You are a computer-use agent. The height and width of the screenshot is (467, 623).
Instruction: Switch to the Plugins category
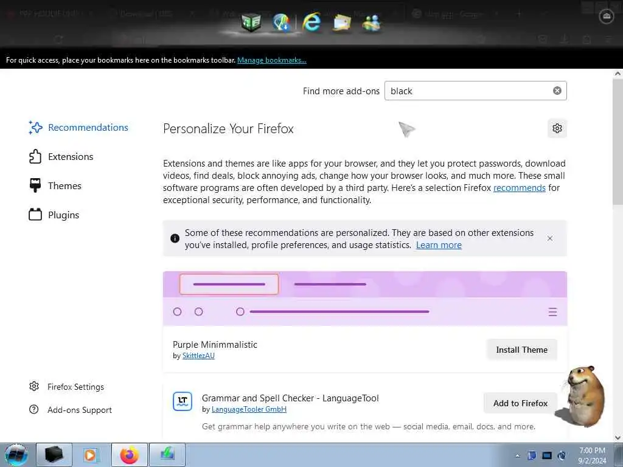[54, 215]
